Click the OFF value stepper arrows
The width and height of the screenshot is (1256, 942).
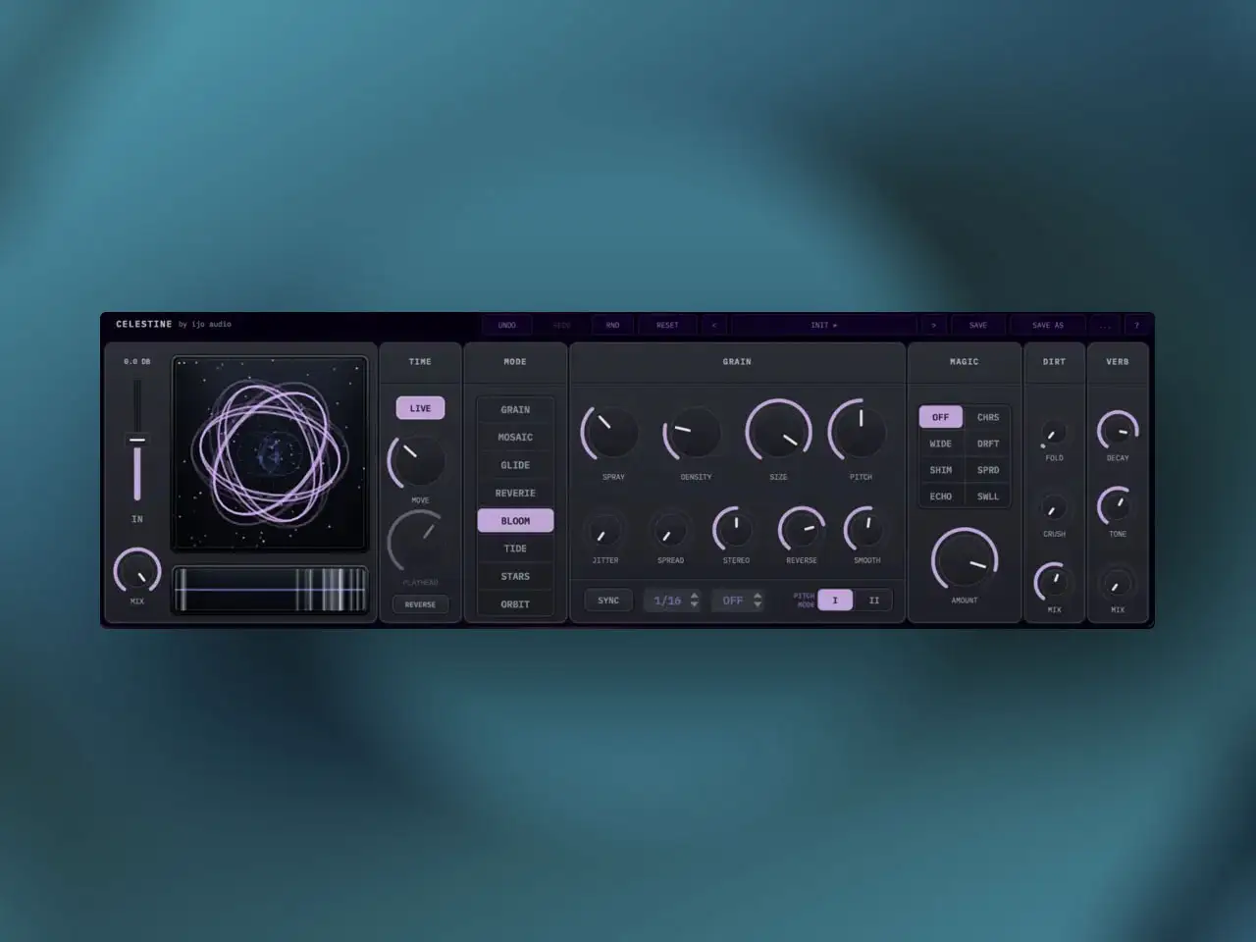[x=757, y=601]
